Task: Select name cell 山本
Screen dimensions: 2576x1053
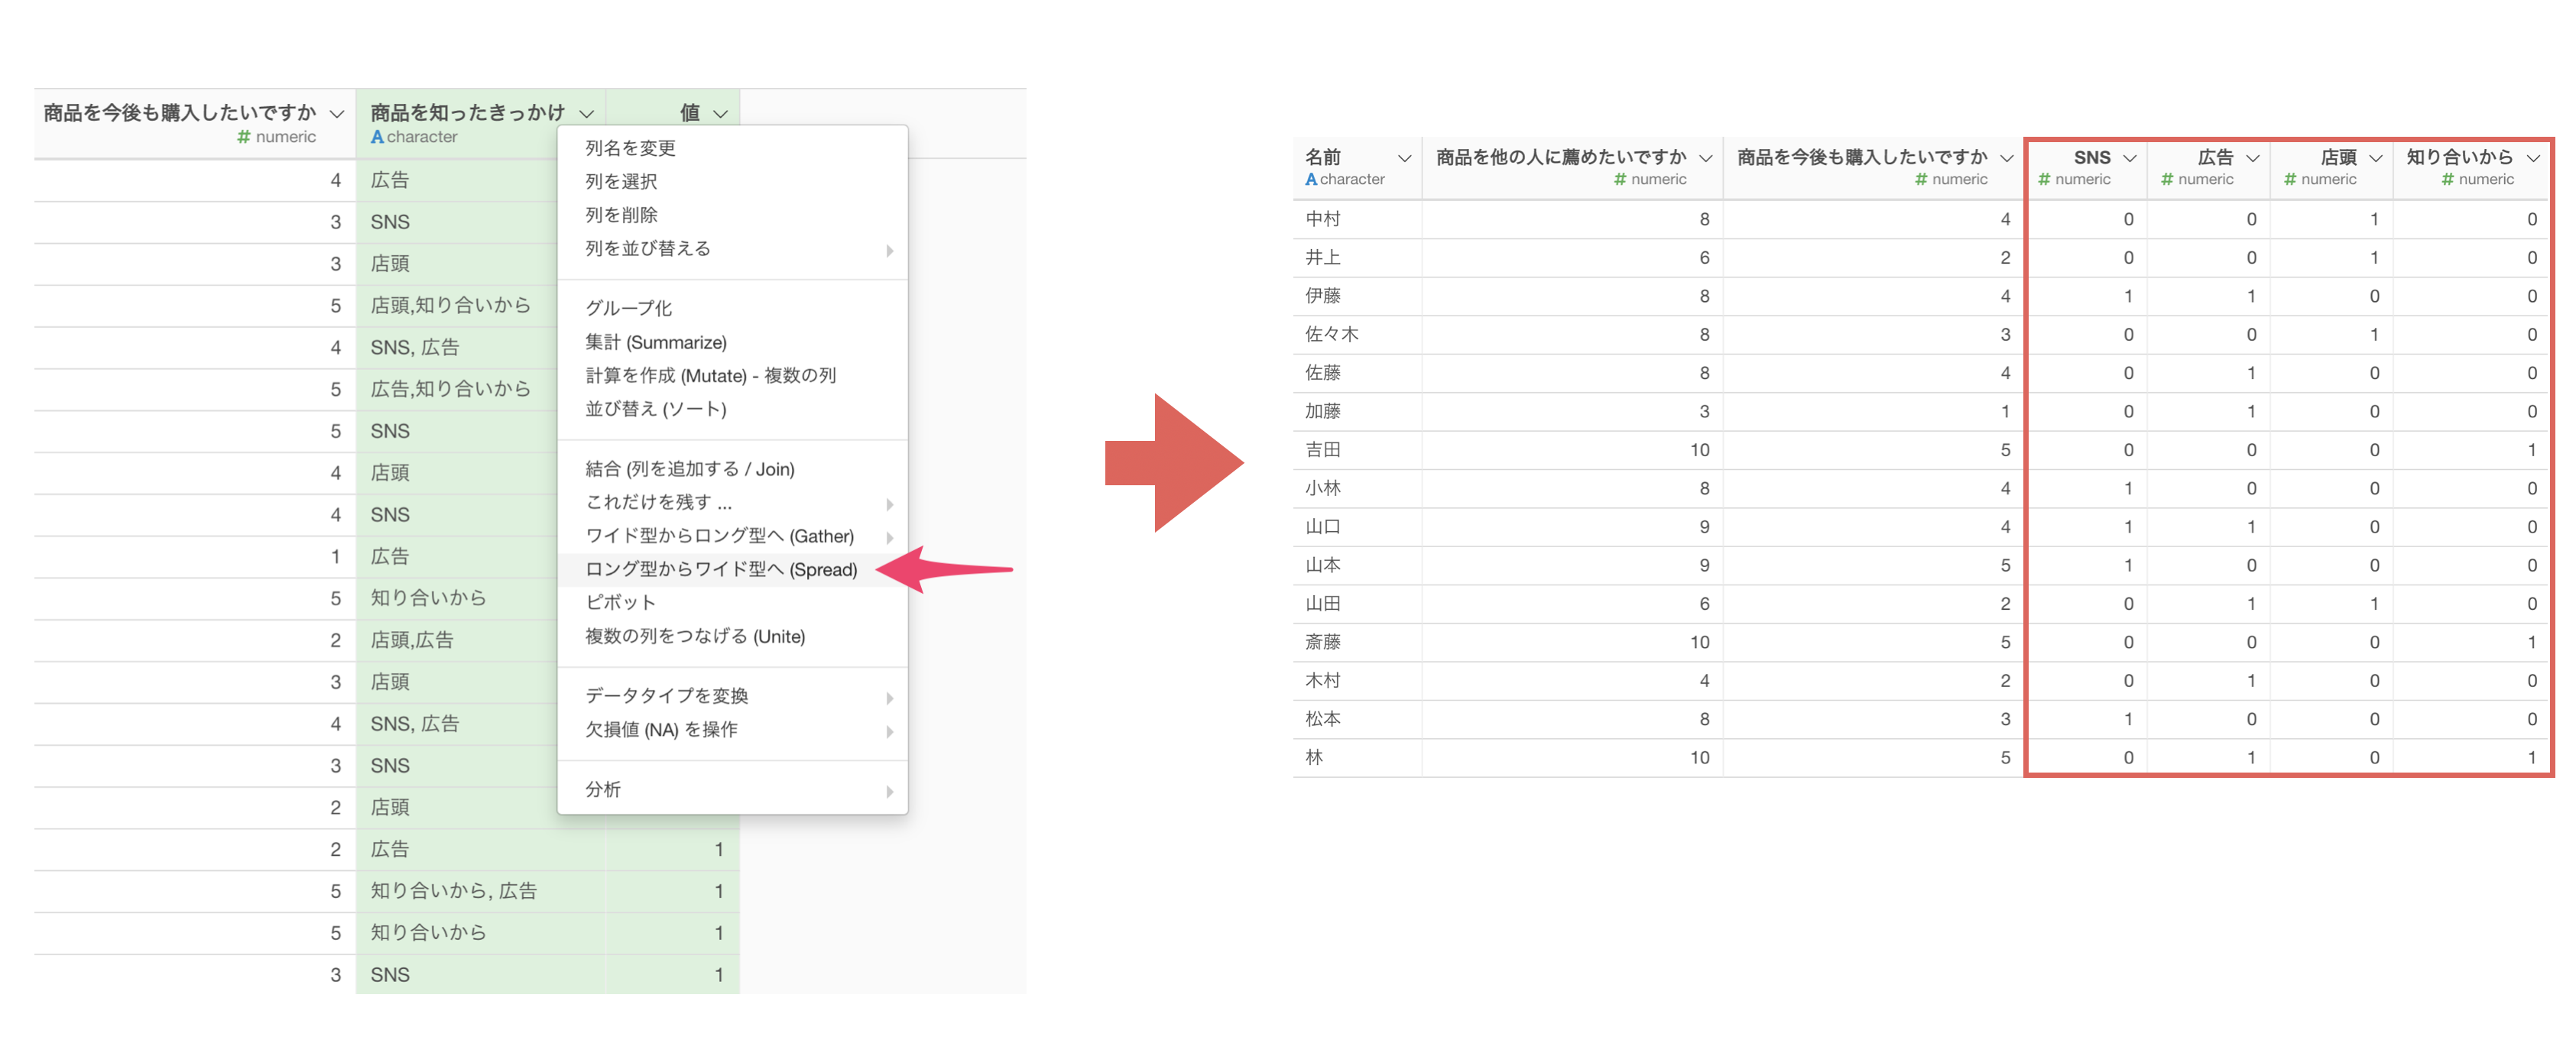Action: 1322,565
